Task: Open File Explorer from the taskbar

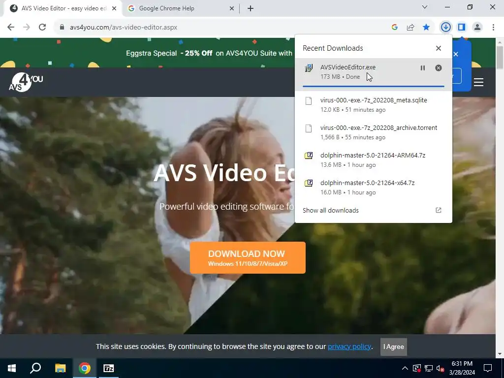Action: pos(60,368)
